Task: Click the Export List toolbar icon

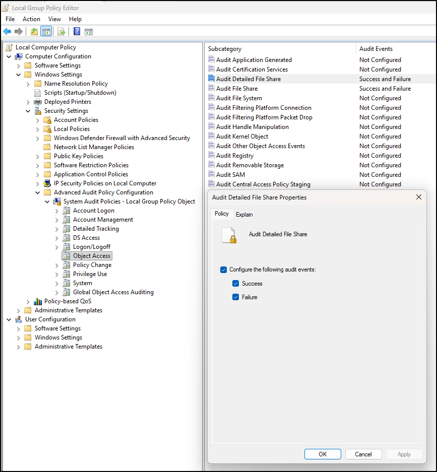Action: pyautogui.click(x=61, y=31)
